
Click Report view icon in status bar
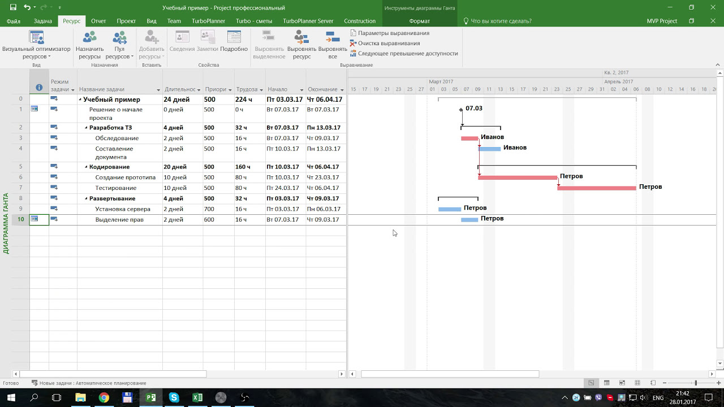point(653,383)
